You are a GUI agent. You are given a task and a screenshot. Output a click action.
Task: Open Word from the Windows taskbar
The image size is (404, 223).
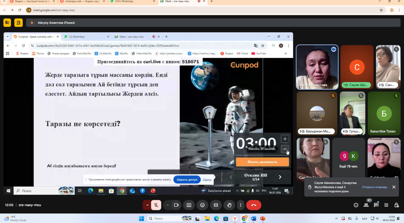click(x=253, y=219)
